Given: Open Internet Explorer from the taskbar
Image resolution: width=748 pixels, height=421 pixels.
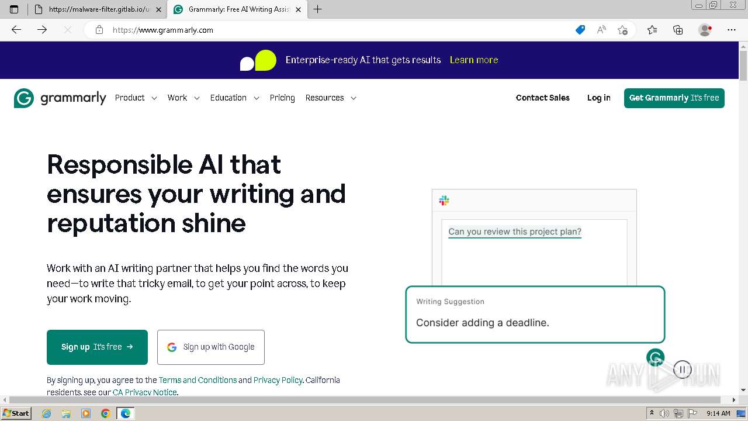Looking at the screenshot, I should point(46,413).
